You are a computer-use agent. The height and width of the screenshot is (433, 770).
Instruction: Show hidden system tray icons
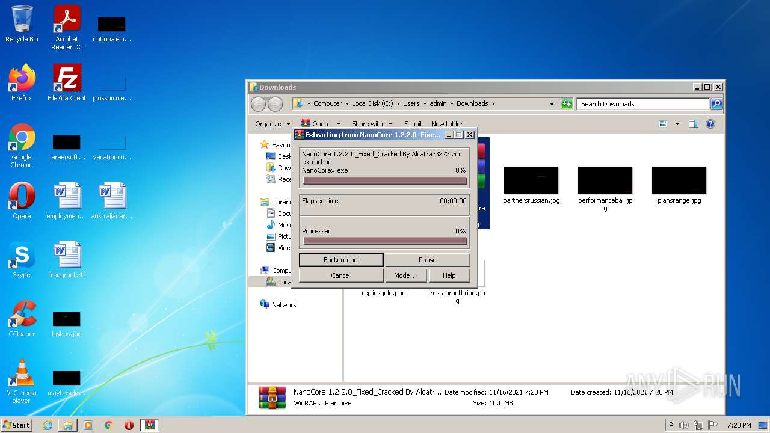pyautogui.click(x=671, y=425)
